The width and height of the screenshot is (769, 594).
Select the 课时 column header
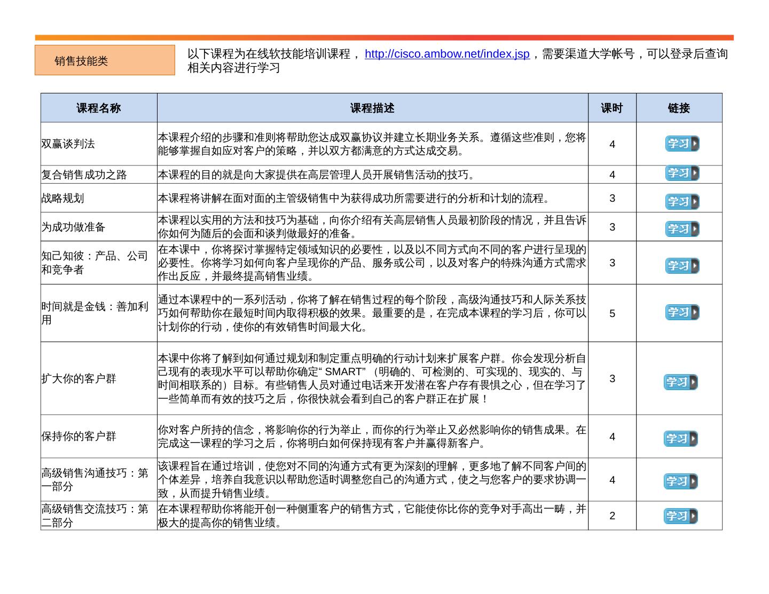tap(612, 108)
